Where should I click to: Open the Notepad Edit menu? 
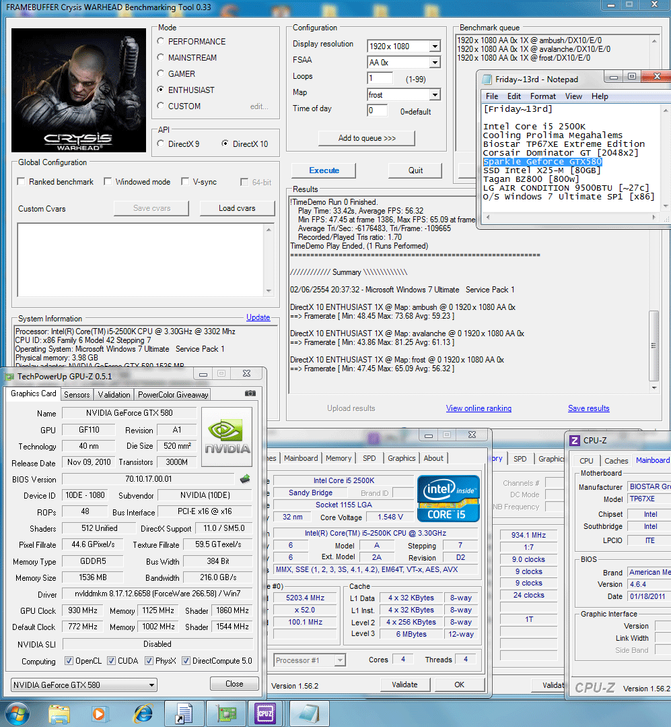point(514,96)
